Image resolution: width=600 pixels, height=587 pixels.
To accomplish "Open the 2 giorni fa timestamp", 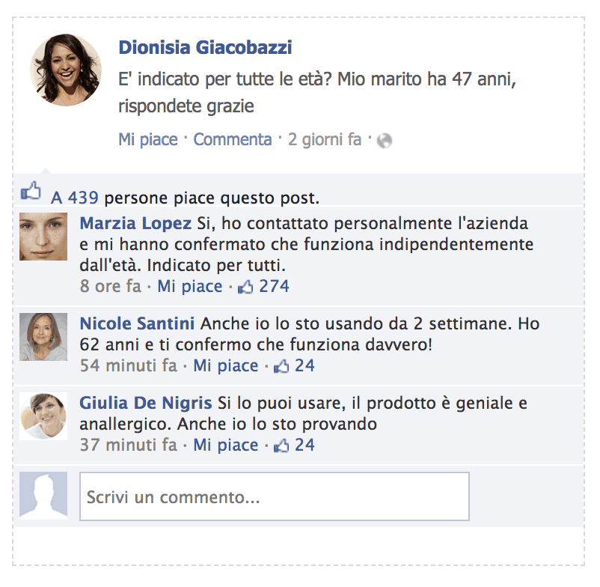I will 325,139.
